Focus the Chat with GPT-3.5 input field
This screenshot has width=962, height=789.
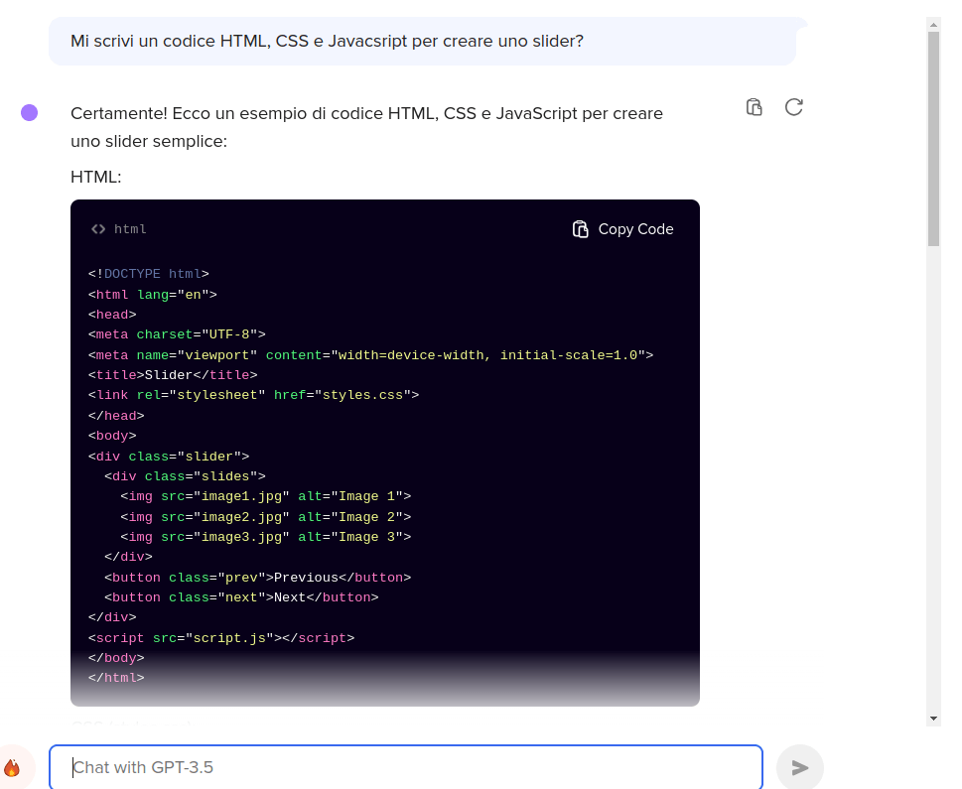[406, 767]
